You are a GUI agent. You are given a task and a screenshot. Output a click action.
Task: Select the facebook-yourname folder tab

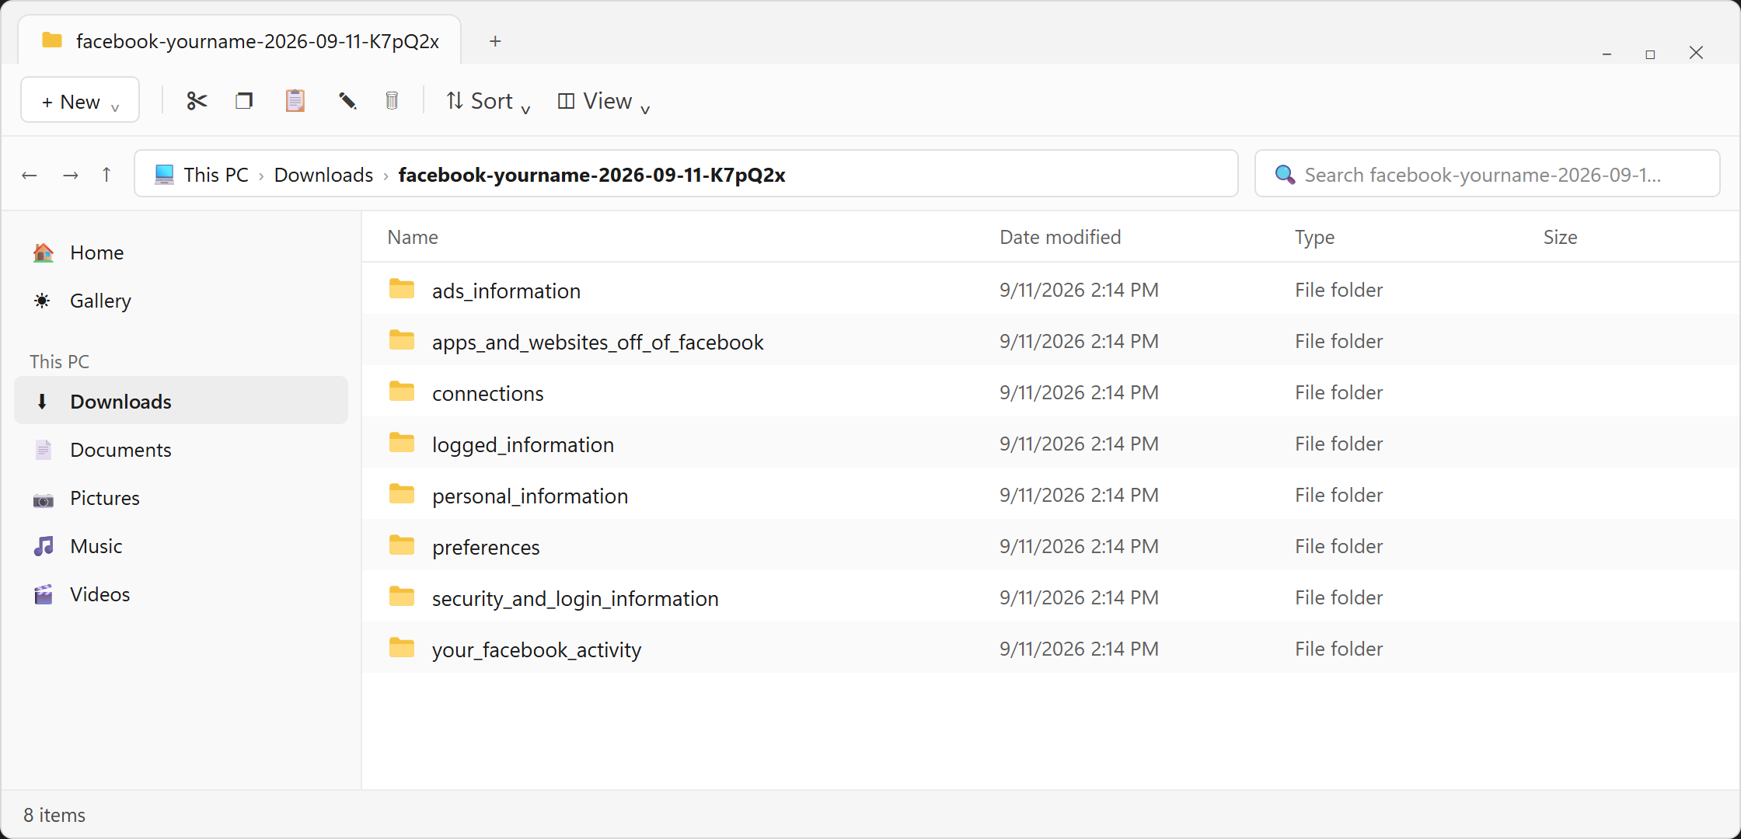(x=239, y=40)
